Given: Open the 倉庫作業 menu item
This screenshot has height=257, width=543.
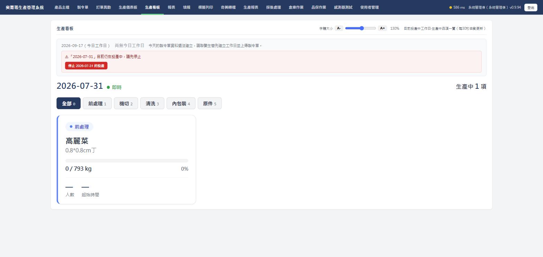Looking at the screenshot, I should [296, 7].
